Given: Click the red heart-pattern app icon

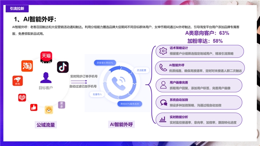Looking at the screenshot, I should tap(22, 98).
